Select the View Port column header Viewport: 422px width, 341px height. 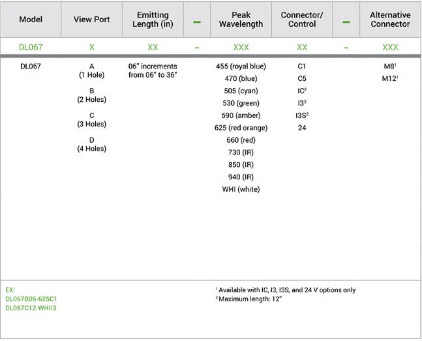pos(91,20)
